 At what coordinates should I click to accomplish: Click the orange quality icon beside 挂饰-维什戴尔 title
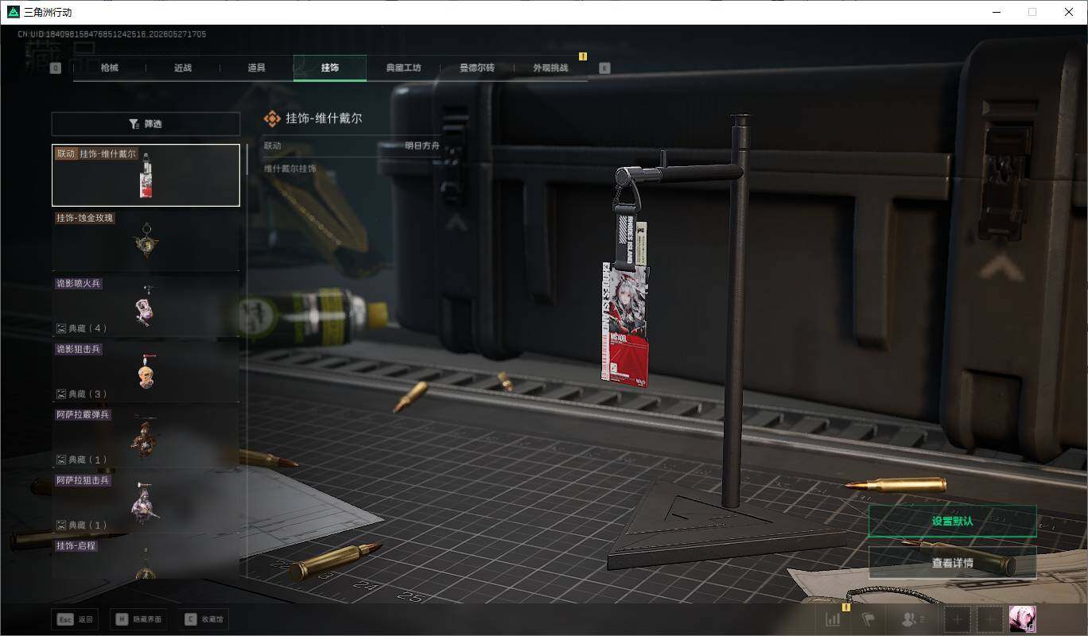pos(272,118)
